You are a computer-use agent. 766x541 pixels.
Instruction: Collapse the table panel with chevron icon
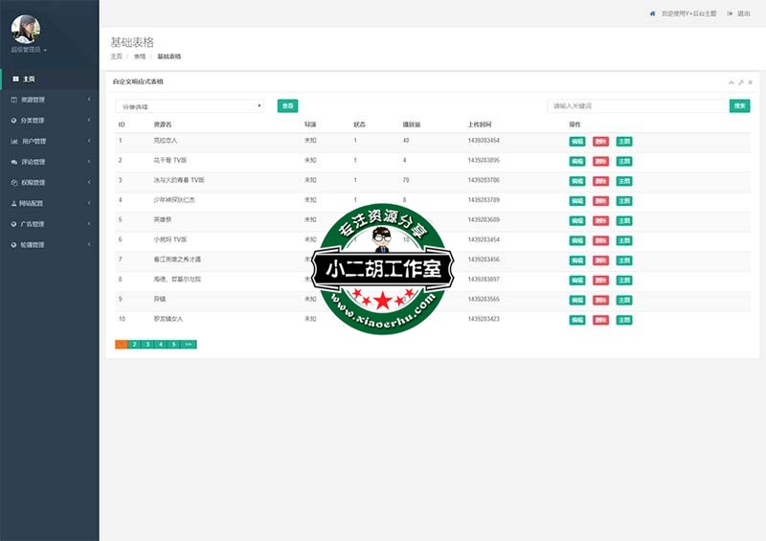(x=732, y=83)
